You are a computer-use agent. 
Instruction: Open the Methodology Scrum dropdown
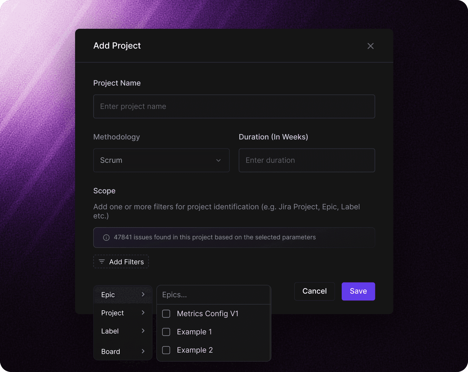click(161, 160)
